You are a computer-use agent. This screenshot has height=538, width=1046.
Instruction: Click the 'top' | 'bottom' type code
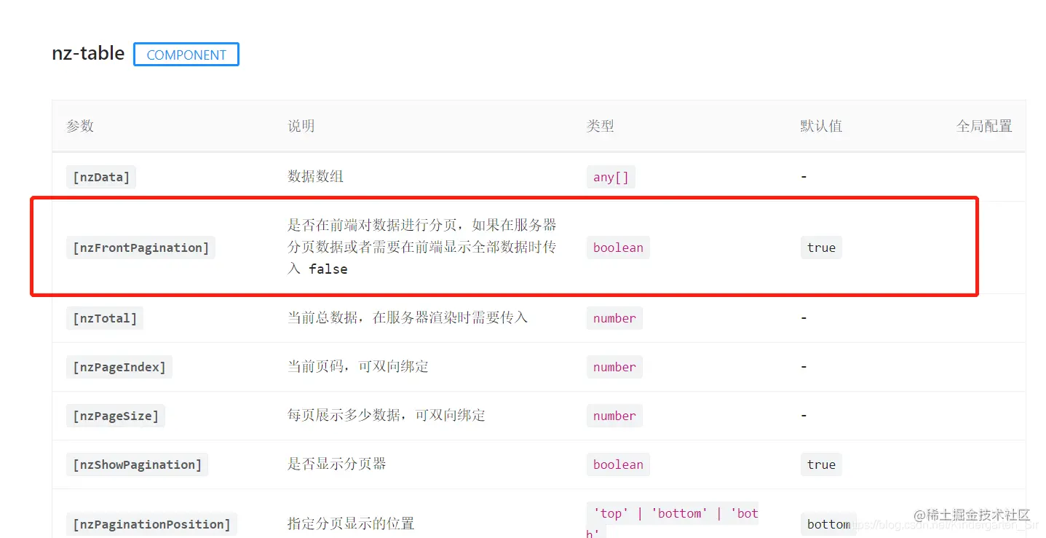coord(673,520)
